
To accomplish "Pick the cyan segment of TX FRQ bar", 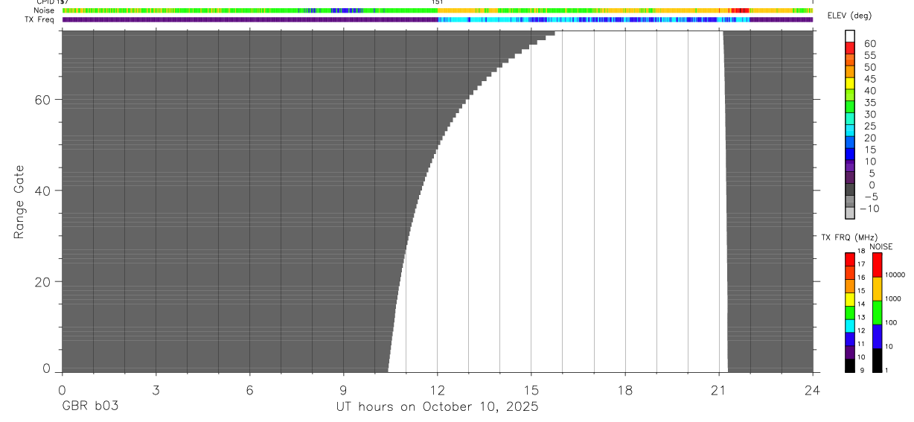I will click(x=849, y=326).
